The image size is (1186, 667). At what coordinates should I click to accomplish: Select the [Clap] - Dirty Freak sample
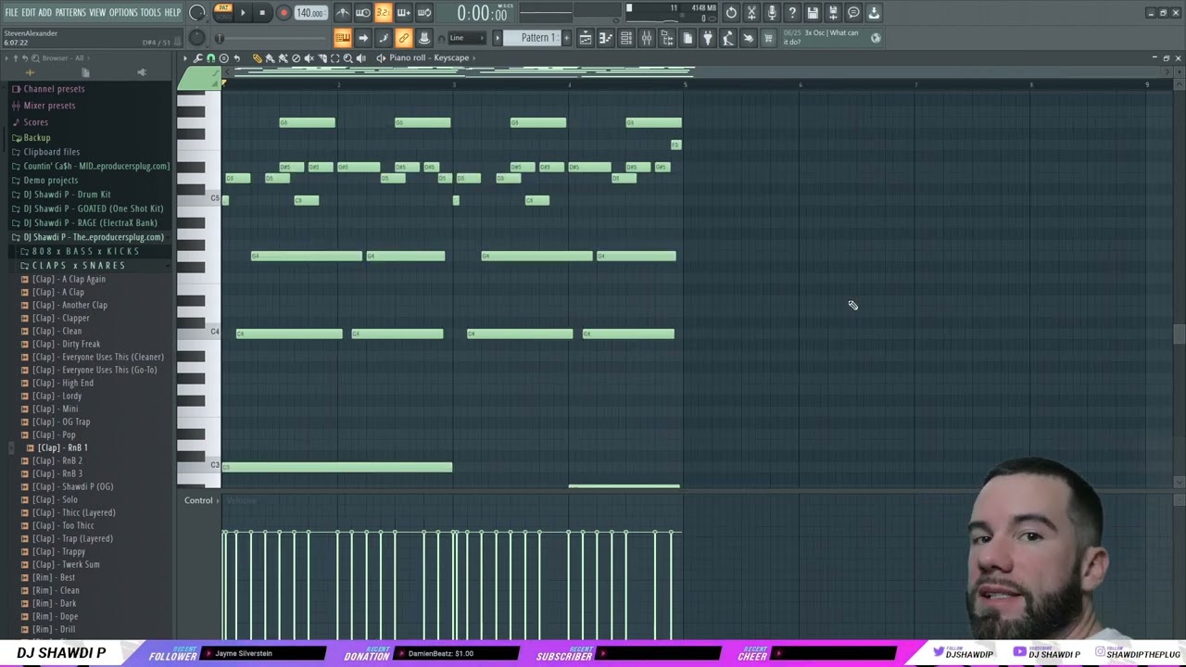point(68,344)
